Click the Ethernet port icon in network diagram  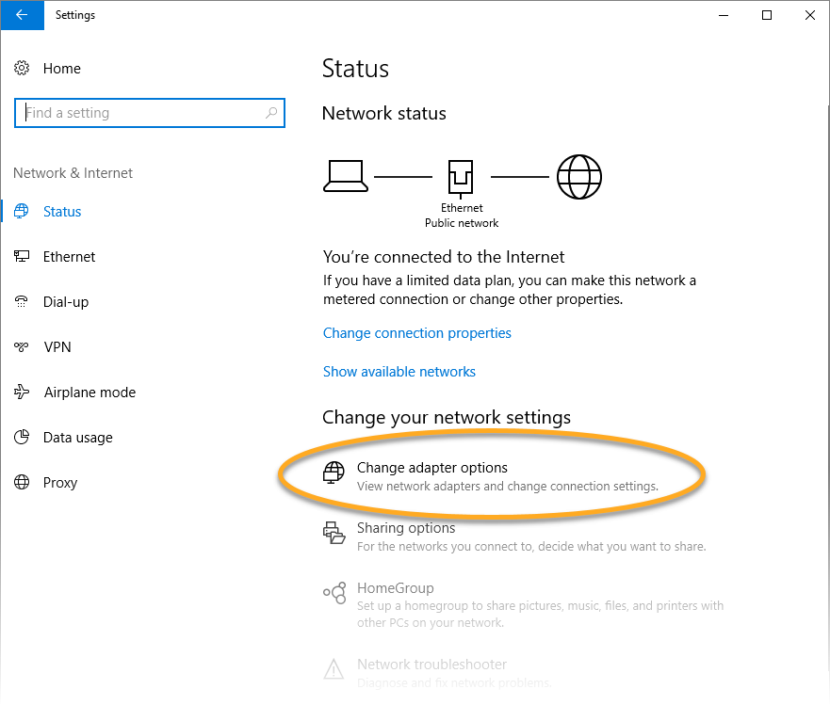point(461,176)
